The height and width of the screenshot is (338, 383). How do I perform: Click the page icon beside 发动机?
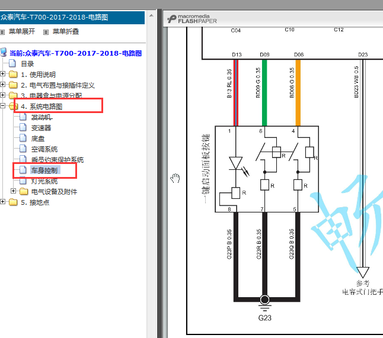[23, 117]
